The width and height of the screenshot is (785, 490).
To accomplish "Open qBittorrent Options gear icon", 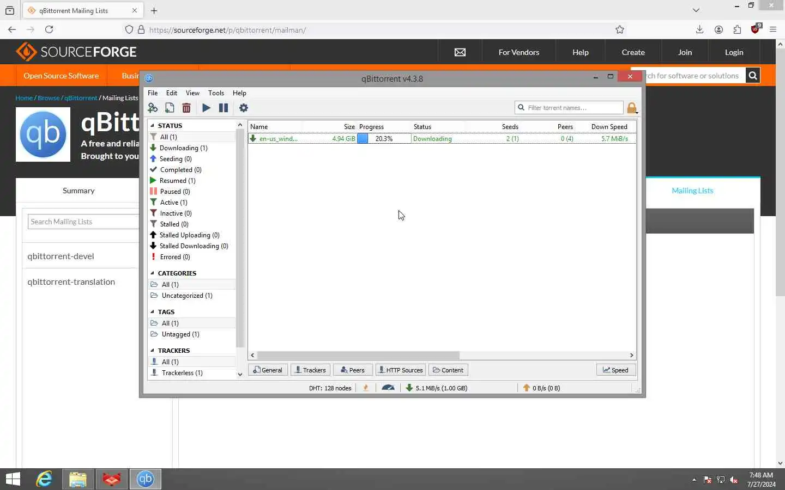I will pyautogui.click(x=244, y=108).
